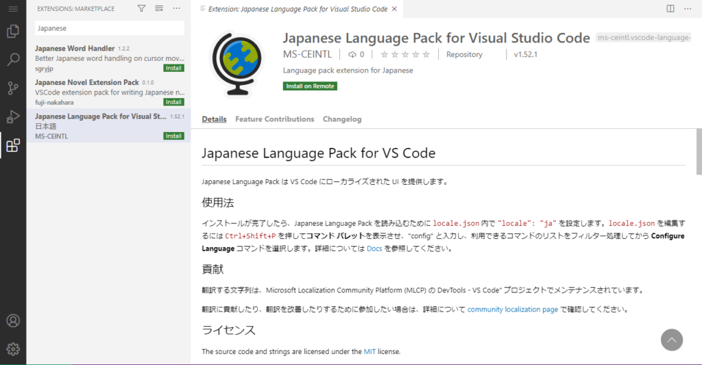Open editor More Actions ellipsis menu
702x365 pixels.
[x=688, y=9]
